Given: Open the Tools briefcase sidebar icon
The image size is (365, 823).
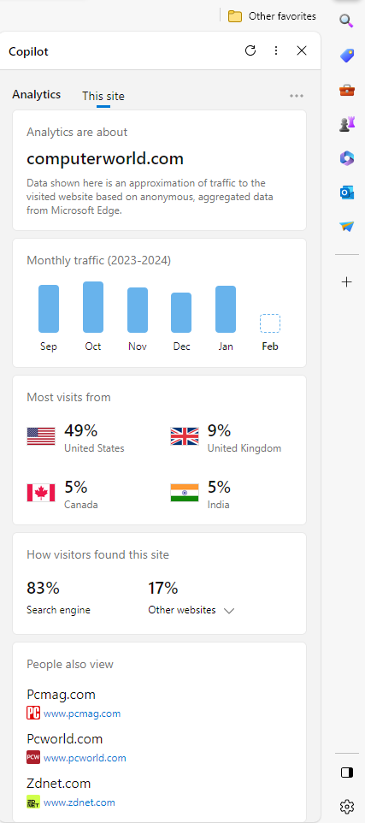Looking at the screenshot, I should (347, 90).
